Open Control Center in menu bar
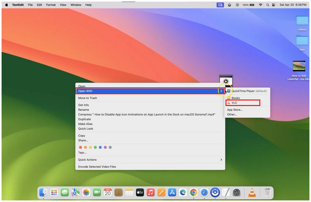The width and height of the screenshot is (311, 202). pos(274,5)
